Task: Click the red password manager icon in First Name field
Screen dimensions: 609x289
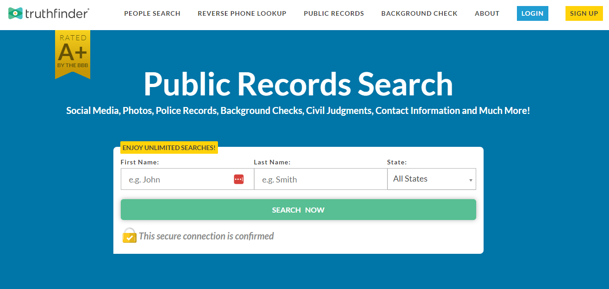Action: [x=239, y=179]
